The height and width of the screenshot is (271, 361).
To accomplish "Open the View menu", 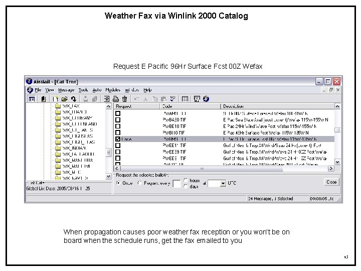I will [x=49, y=90].
